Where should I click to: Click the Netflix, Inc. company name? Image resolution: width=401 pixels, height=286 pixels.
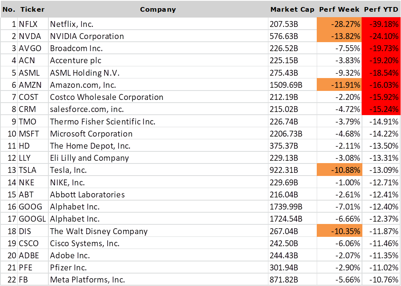pyautogui.click(x=72, y=24)
